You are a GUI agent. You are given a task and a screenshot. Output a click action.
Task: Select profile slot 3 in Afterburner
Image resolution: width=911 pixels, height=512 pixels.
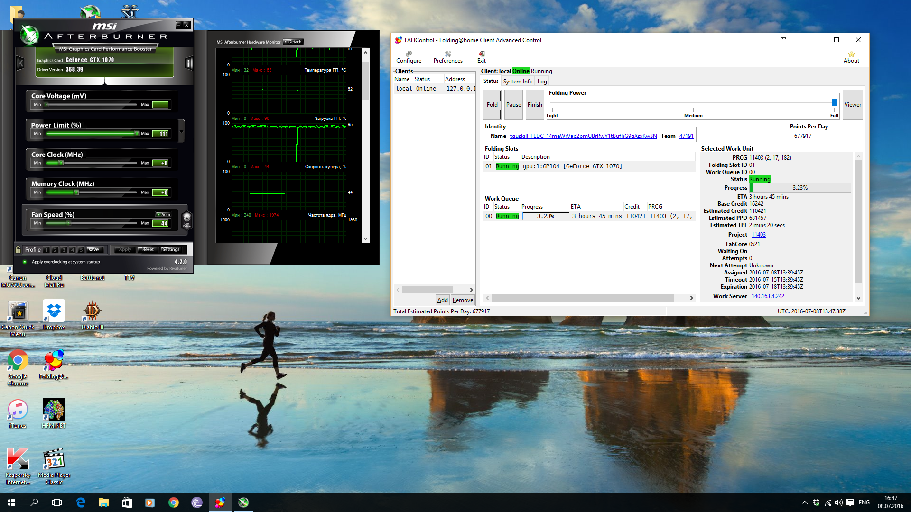(64, 250)
